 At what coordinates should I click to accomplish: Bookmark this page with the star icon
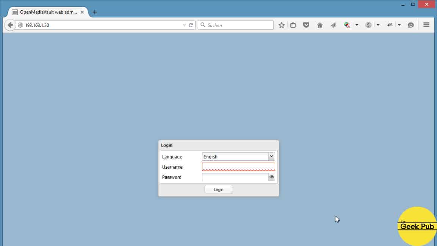click(282, 25)
